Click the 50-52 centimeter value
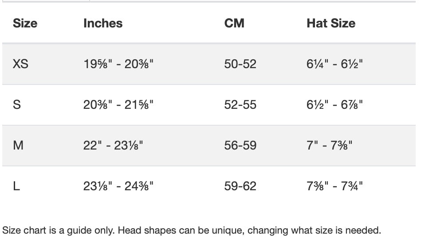Screen dimensions: 425x246 click(x=240, y=64)
